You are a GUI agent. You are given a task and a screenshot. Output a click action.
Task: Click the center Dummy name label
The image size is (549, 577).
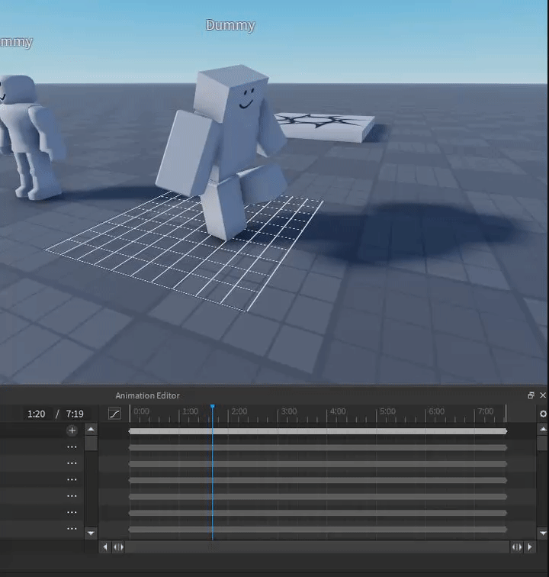click(230, 25)
